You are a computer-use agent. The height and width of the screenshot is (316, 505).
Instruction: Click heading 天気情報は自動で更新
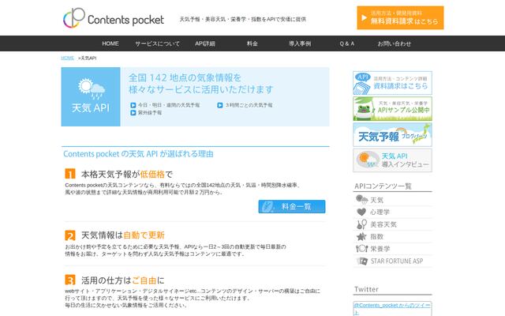123,235
